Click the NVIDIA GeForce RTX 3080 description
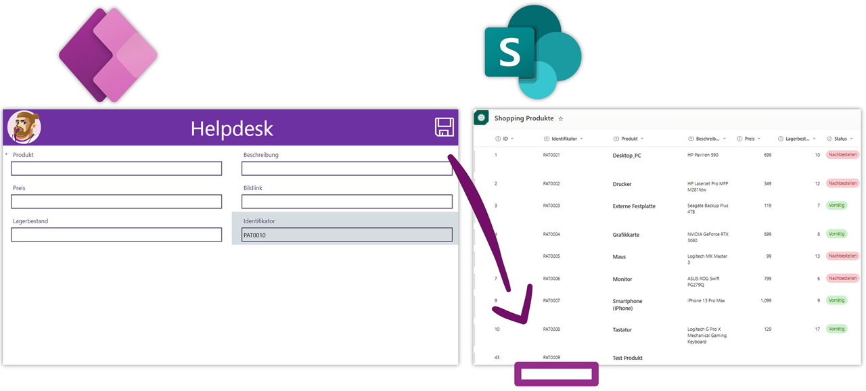The height and width of the screenshot is (391, 866). (x=707, y=237)
